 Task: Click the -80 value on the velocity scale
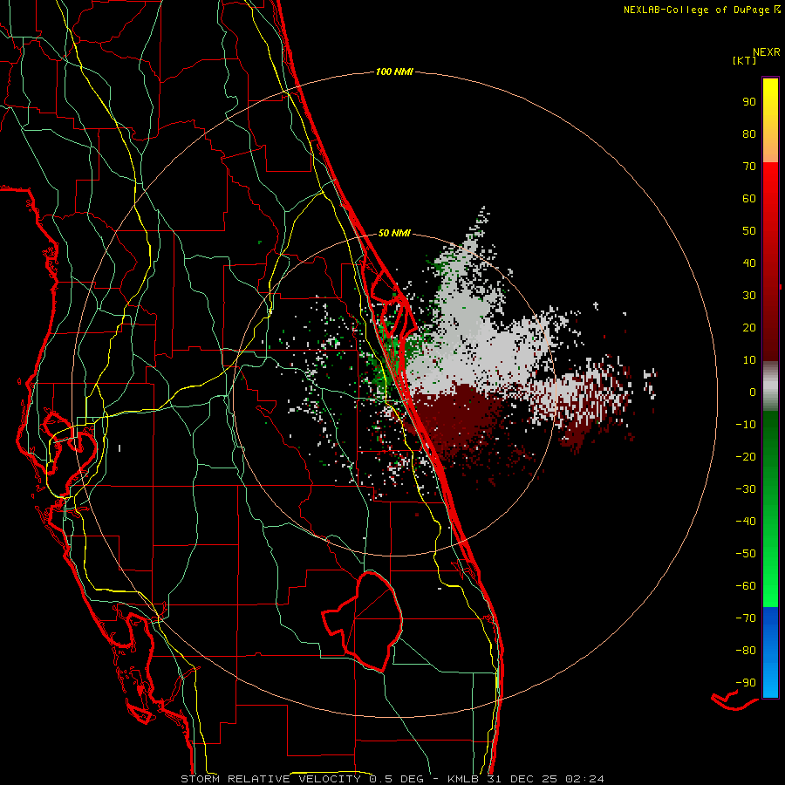click(x=746, y=651)
